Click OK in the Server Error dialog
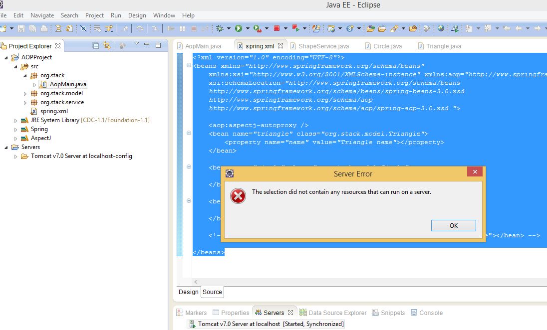Image resolution: width=547 pixels, height=330 pixels. 454,225
